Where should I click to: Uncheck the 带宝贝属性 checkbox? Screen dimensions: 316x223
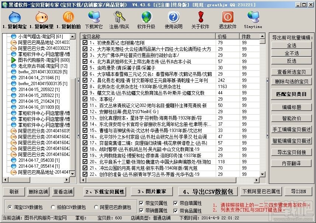141,203
